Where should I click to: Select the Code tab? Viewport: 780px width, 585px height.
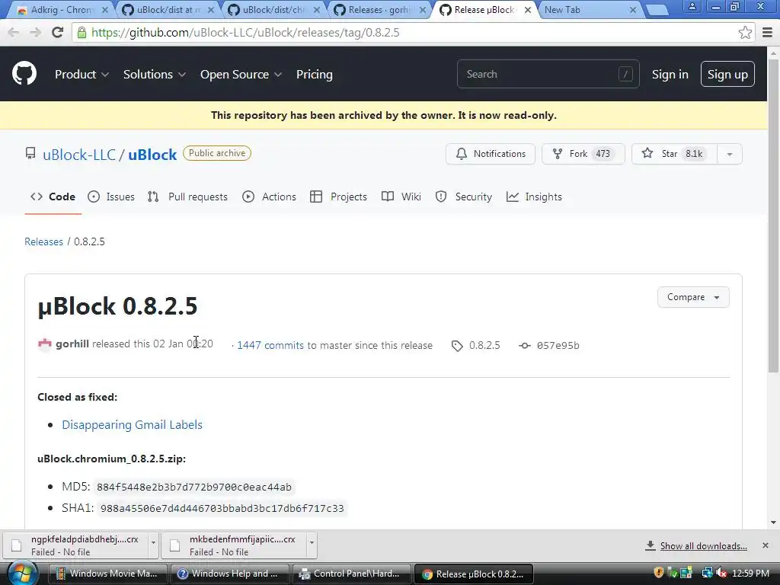click(x=53, y=197)
